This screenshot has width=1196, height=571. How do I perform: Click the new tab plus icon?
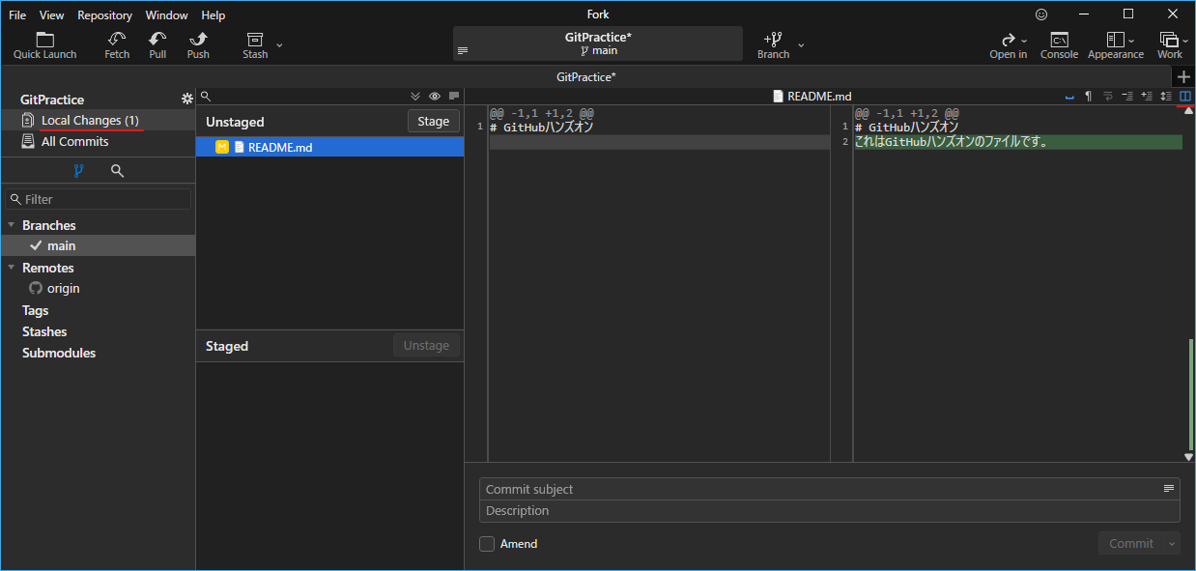coord(1184,77)
